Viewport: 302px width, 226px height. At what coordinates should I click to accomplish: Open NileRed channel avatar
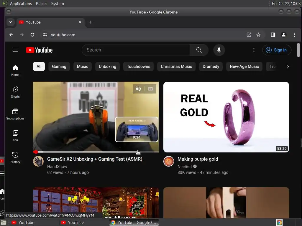pyautogui.click(x=169, y=161)
